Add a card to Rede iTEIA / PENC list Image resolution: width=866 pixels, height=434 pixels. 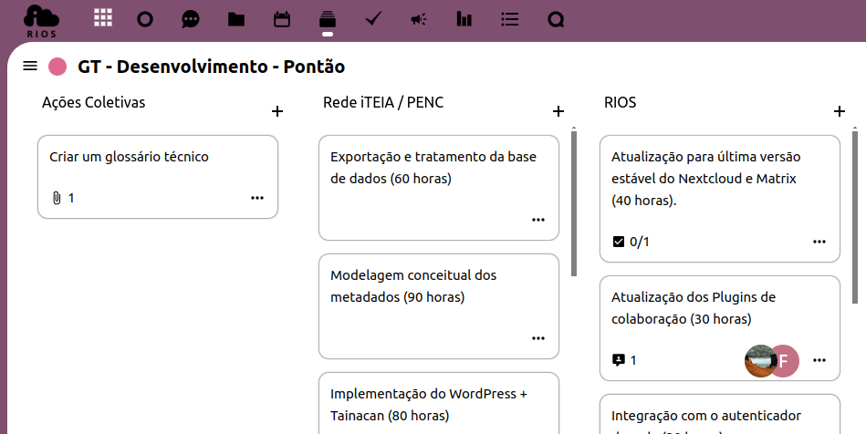(558, 111)
